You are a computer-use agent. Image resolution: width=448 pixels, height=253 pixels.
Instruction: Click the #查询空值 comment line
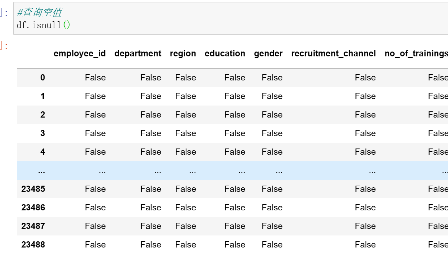[x=39, y=13]
